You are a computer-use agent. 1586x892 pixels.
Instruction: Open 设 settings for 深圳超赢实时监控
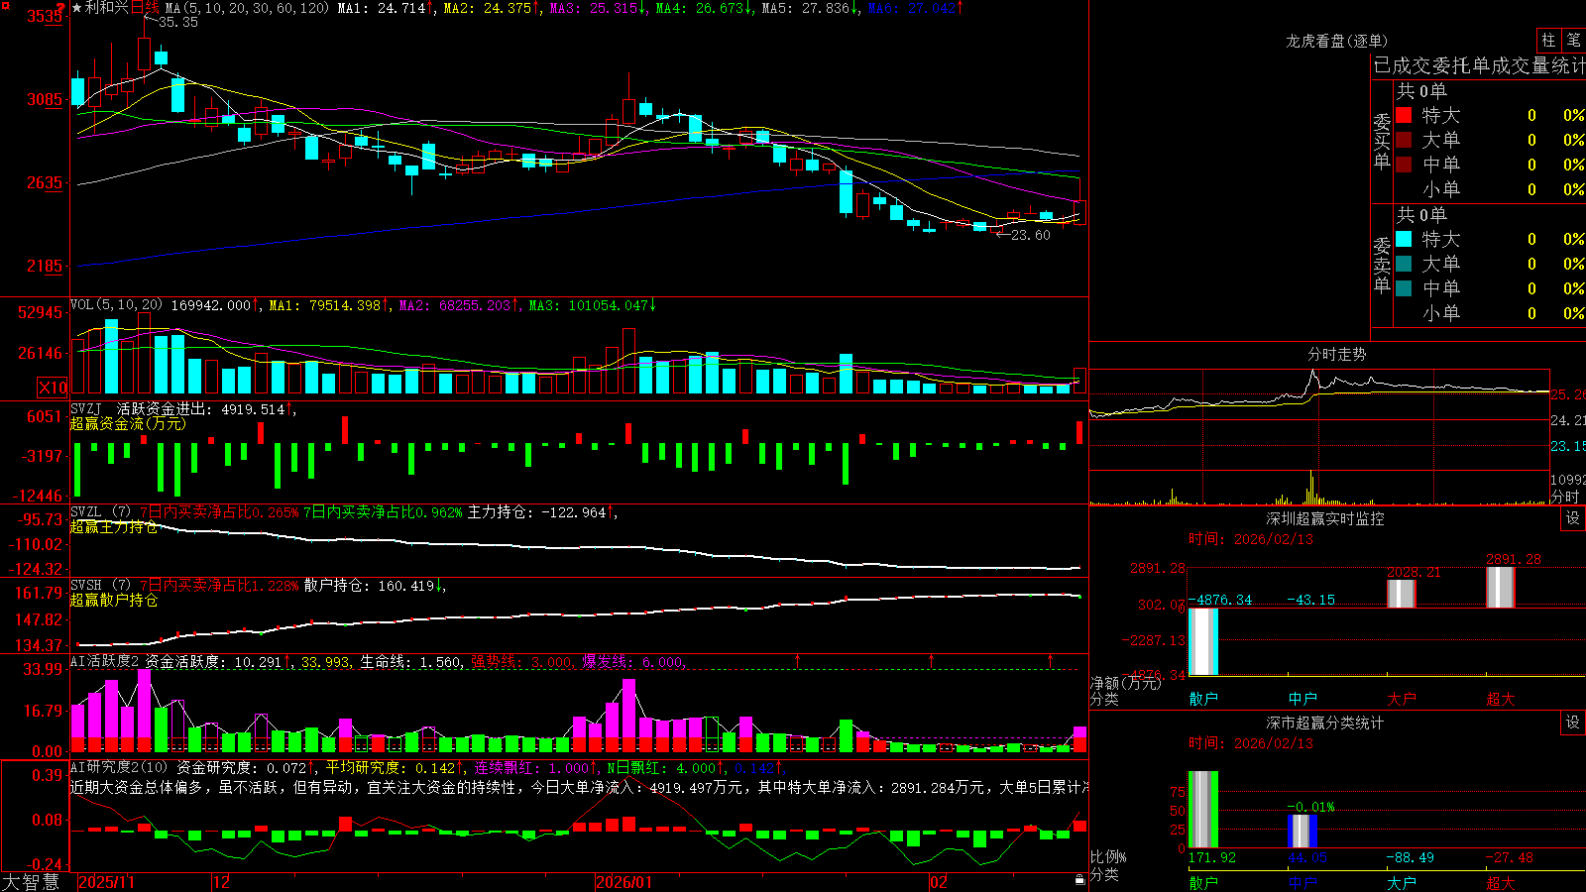pyautogui.click(x=1573, y=518)
